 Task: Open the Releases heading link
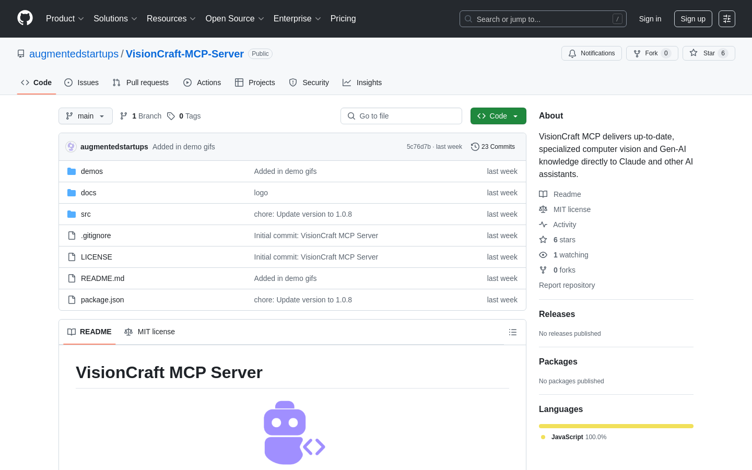tap(557, 314)
